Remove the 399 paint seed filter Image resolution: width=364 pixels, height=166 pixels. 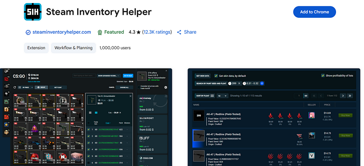(239, 83)
